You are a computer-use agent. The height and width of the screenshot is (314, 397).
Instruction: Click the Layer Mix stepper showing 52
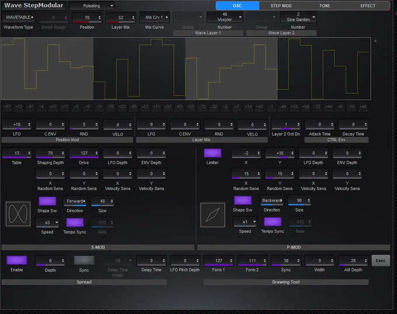[x=121, y=17]
